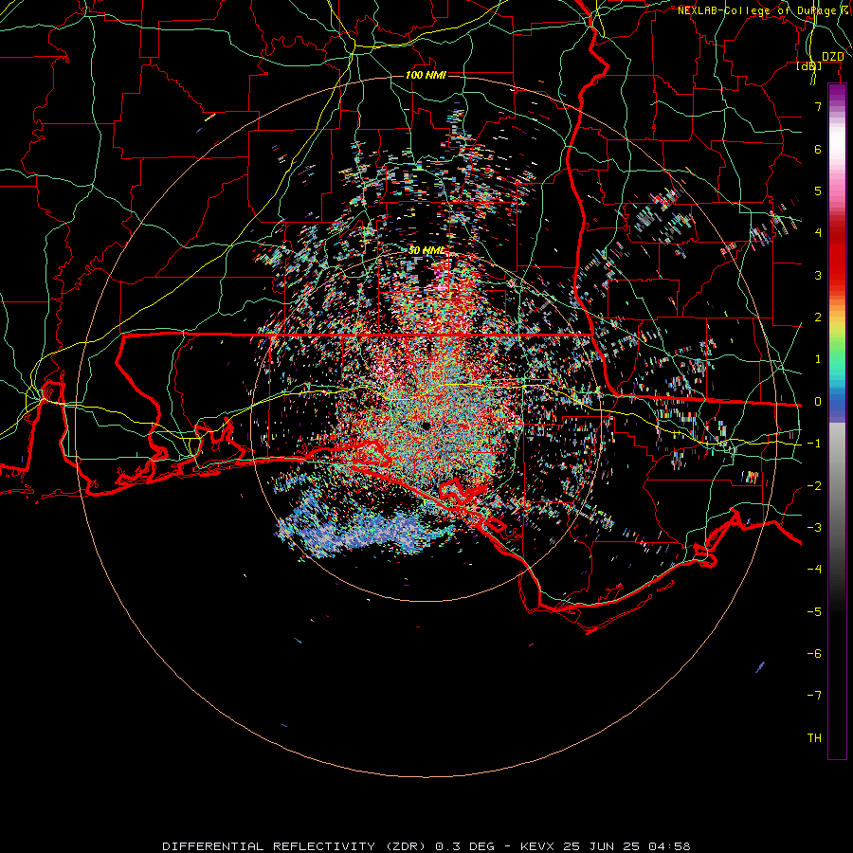Click the purple-white segment at the top of the color bar
This screenshot has height=853, width=853.
(x=837, y=103)
